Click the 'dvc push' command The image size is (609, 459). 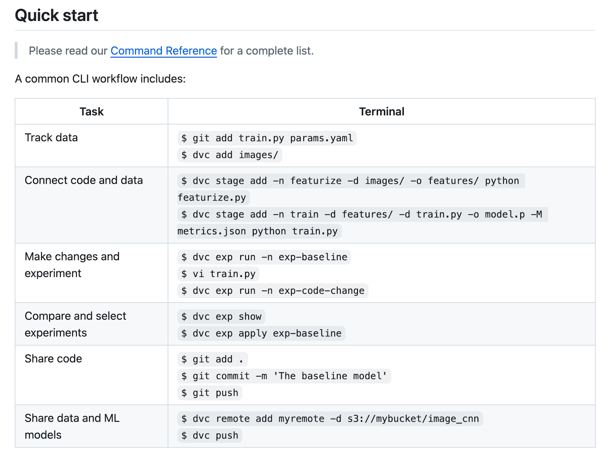[210, 435]
